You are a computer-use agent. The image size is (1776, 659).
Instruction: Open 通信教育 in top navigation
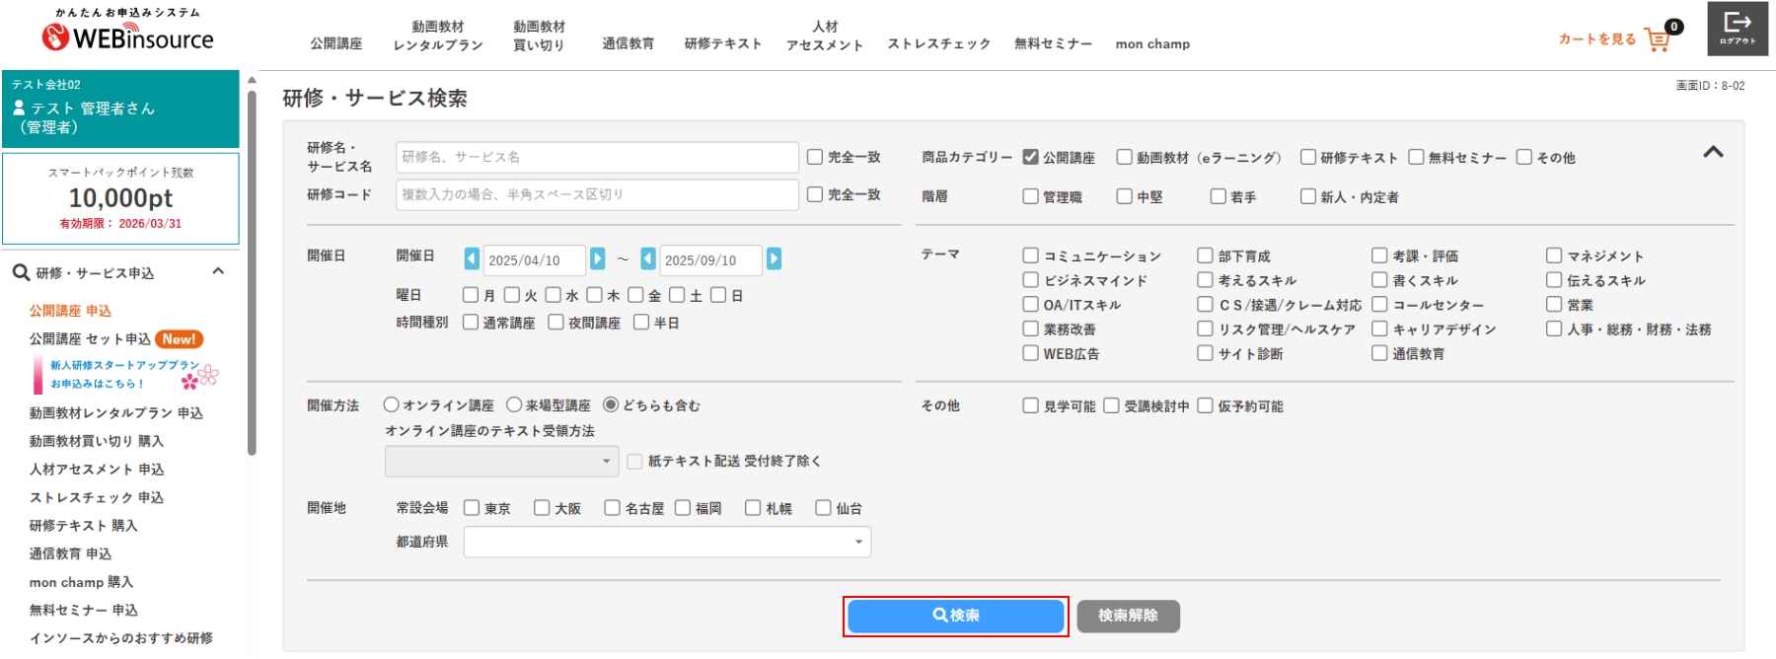(628, 43)
